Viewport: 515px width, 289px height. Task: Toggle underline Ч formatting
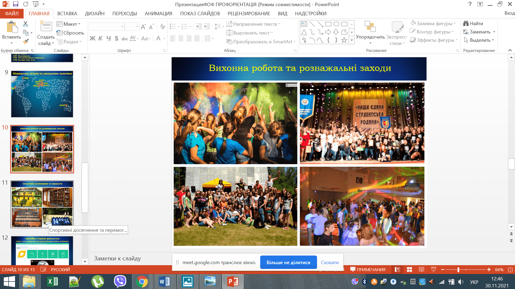coord(108,38)
